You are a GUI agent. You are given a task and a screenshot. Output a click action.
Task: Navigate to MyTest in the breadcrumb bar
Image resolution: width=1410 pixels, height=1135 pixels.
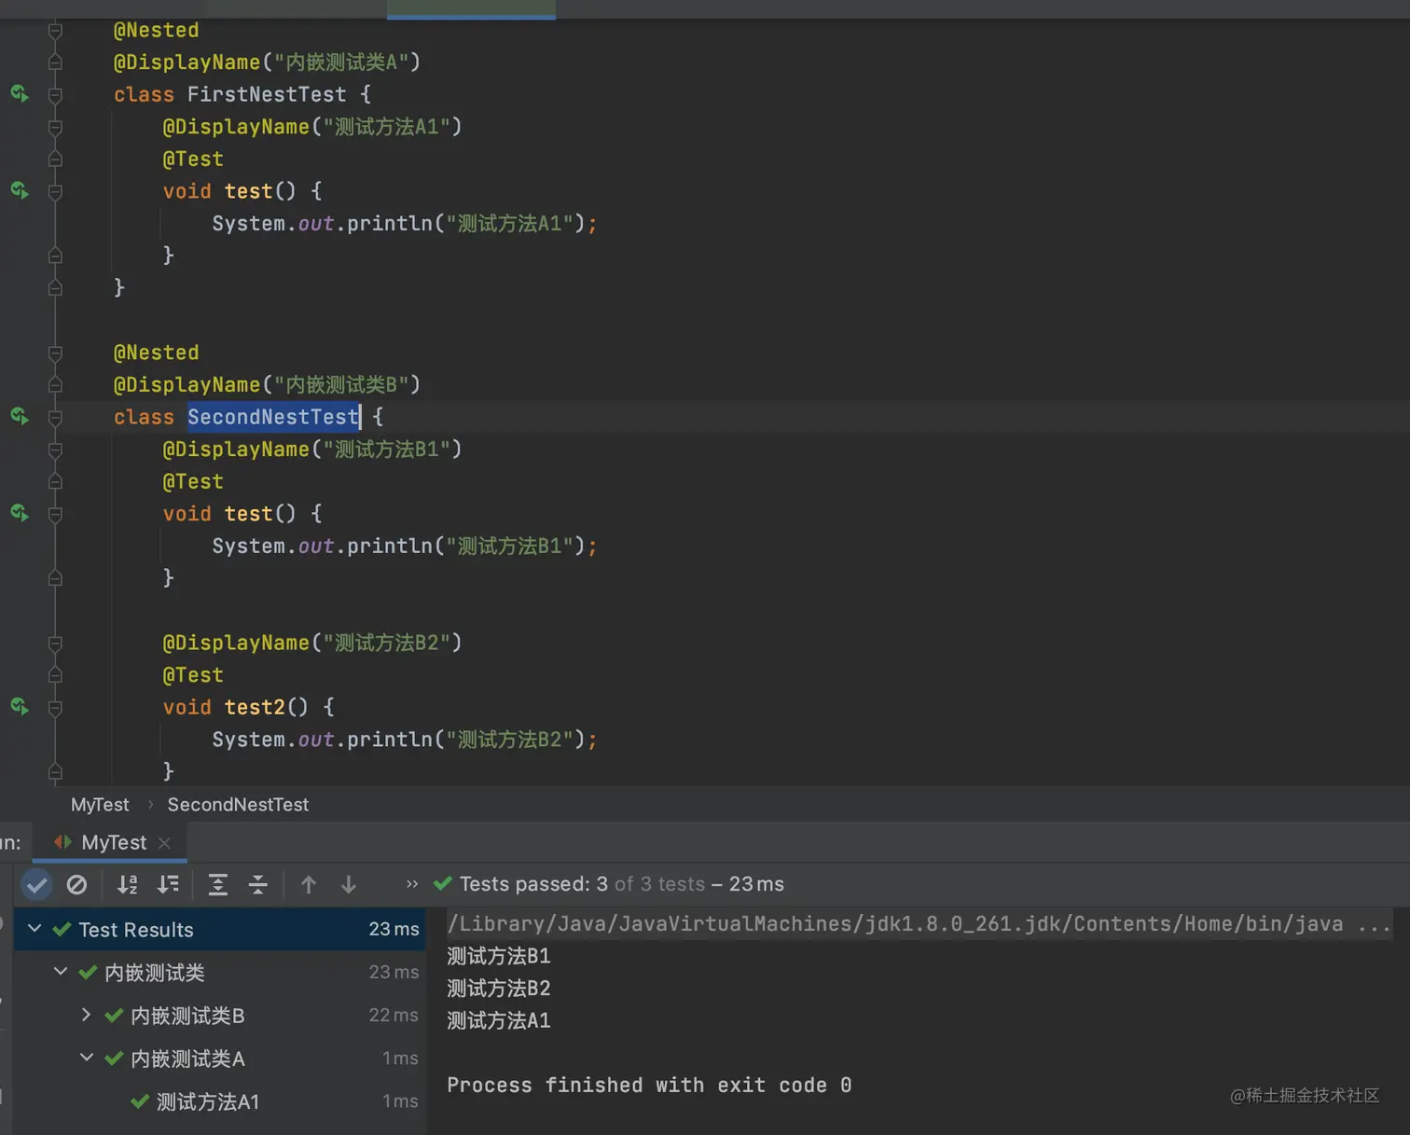(x=100, y=804)
